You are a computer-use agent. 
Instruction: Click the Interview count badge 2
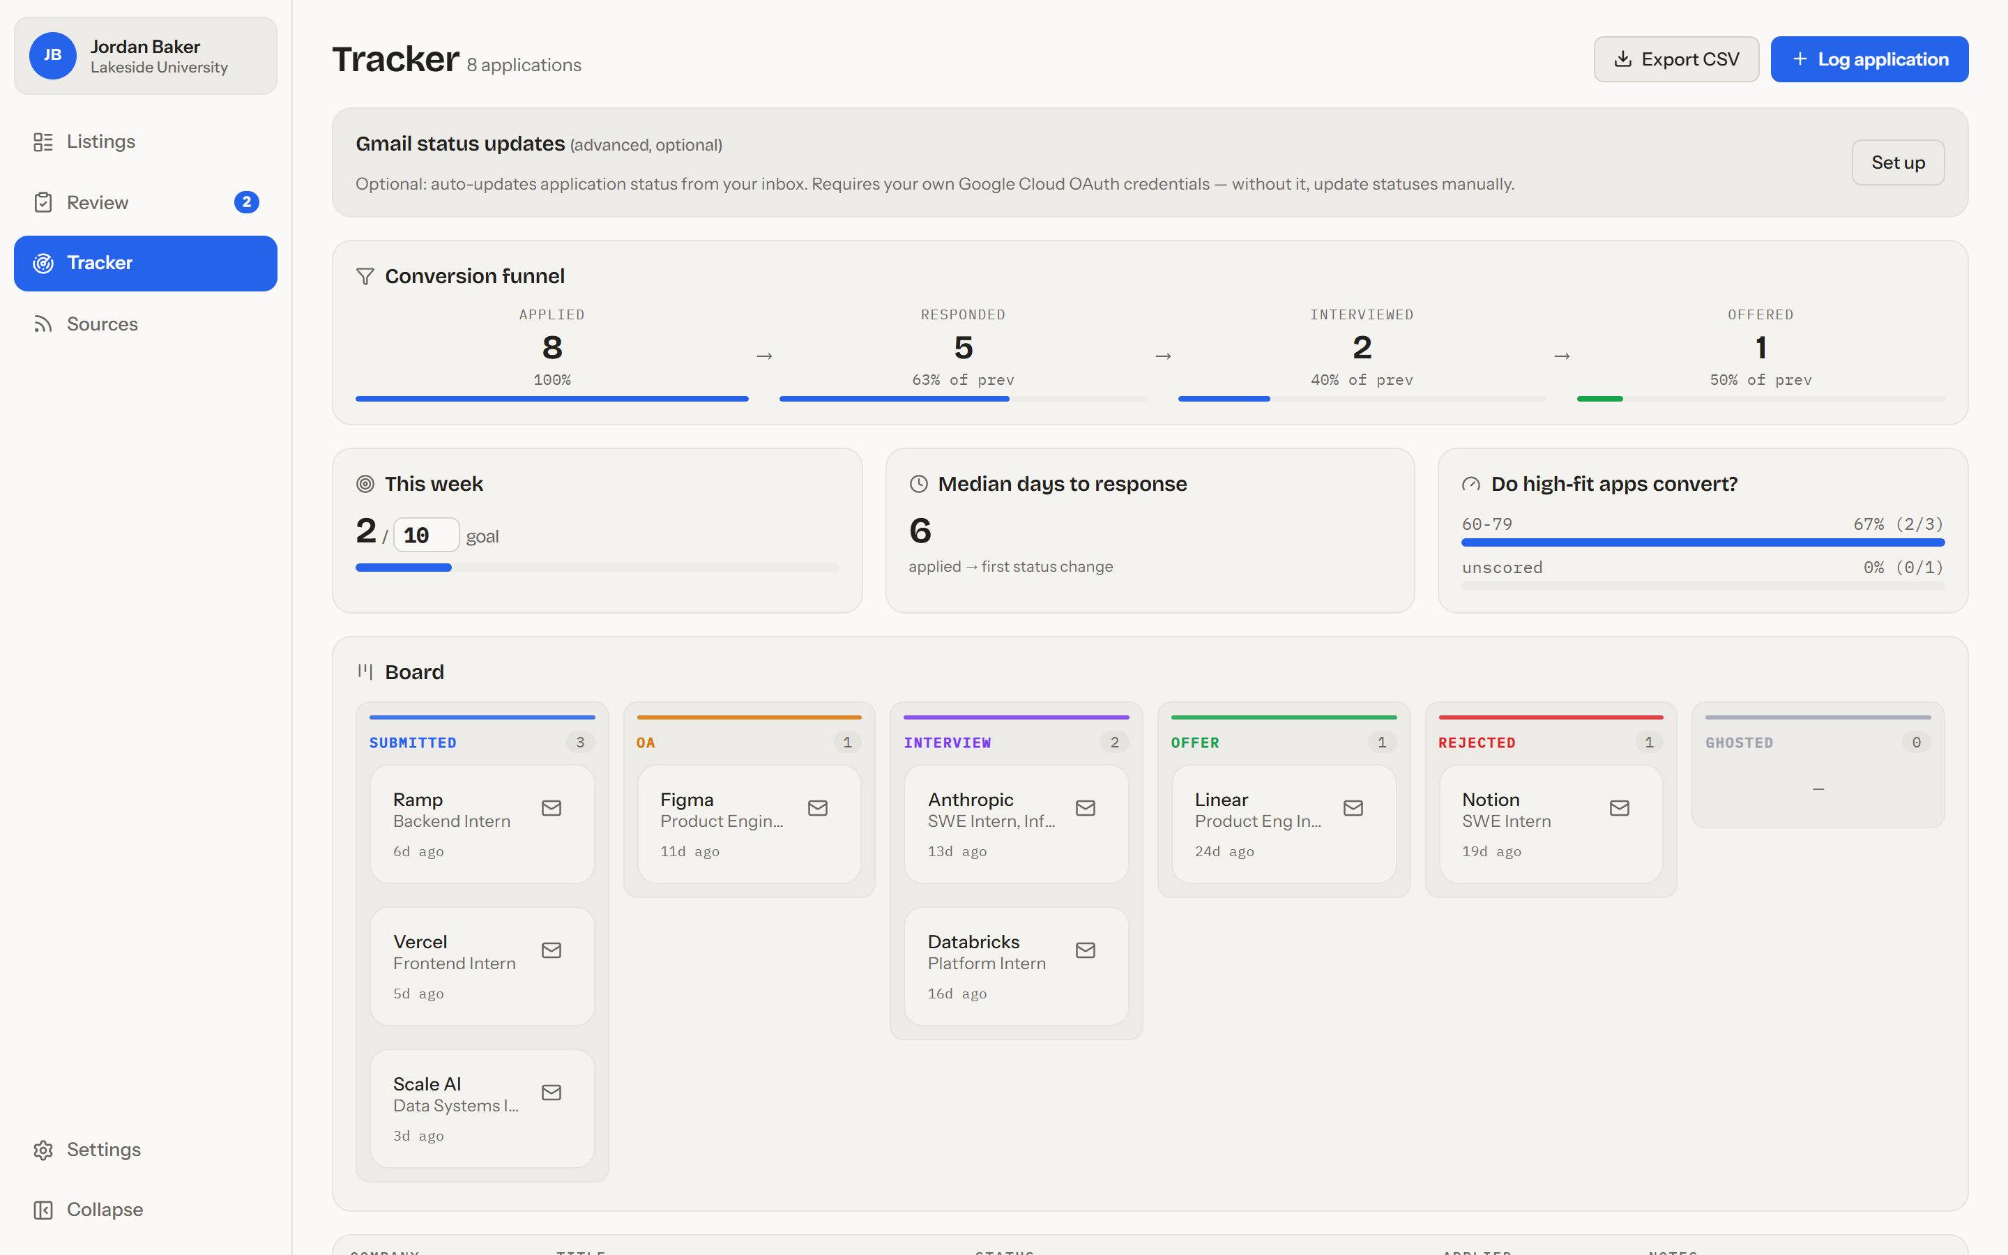tap(1114, 743)
